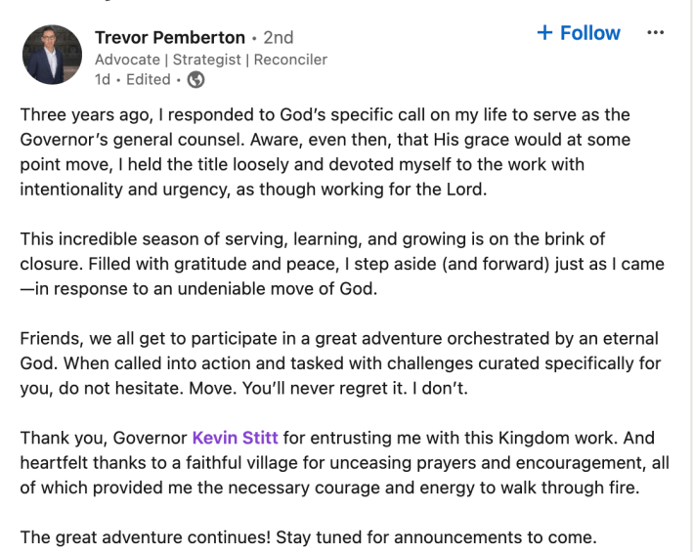Follow Trevor Pemberton

pos(579,33)
